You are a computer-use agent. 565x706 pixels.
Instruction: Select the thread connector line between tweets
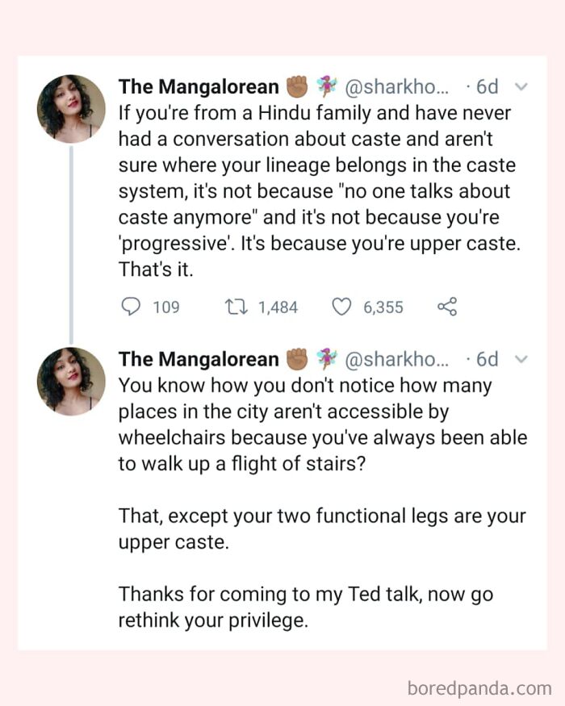click(69, 242)
